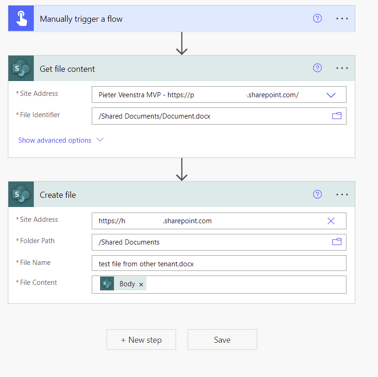Click the SharePoint icon on Get file content
The height and width of the screenshot is (377, 378).
pos(21,68)
